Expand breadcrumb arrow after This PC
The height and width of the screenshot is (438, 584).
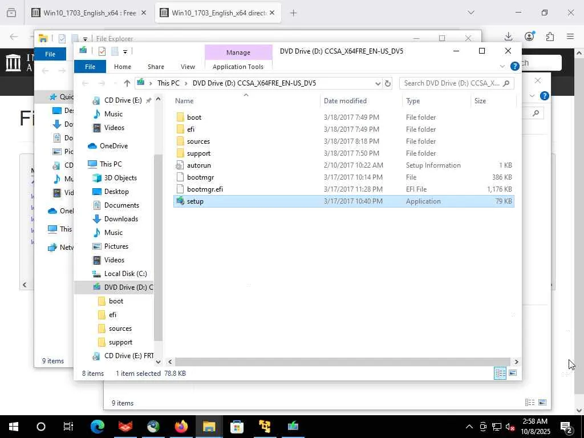click(186, 83)
